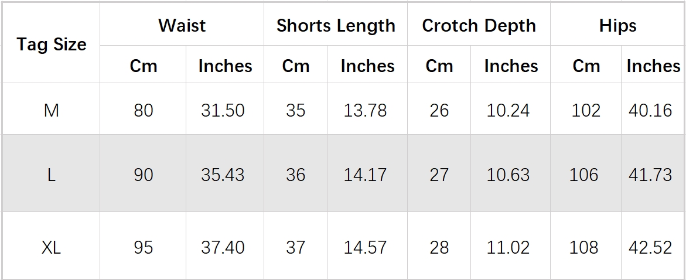Select the Crotch Depth header

[x=479, y=26]
